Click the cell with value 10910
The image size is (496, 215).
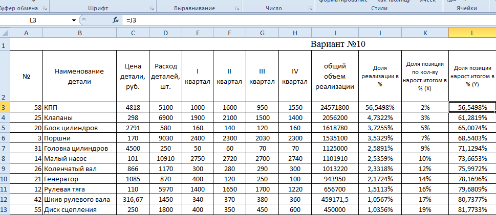click(x=165, y=159)
